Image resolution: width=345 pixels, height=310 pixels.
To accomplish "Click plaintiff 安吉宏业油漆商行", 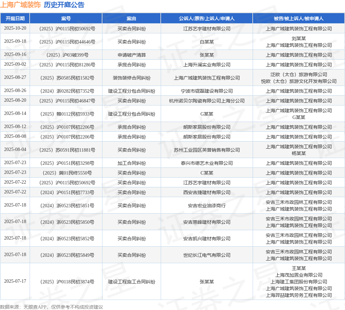I will 207,206.
